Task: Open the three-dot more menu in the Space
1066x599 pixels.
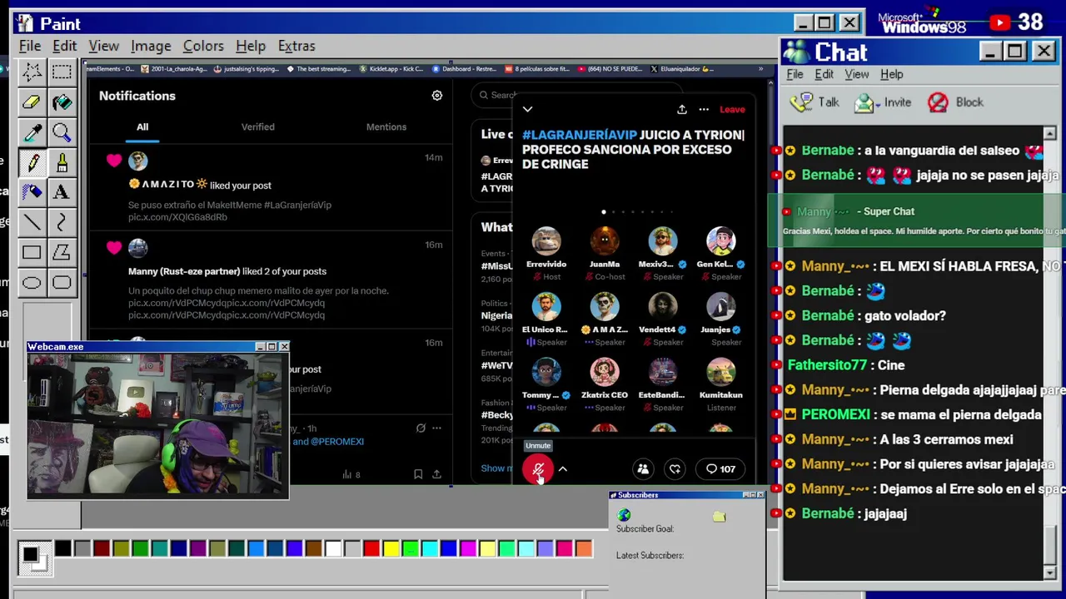Action: (x=704, y=109)
